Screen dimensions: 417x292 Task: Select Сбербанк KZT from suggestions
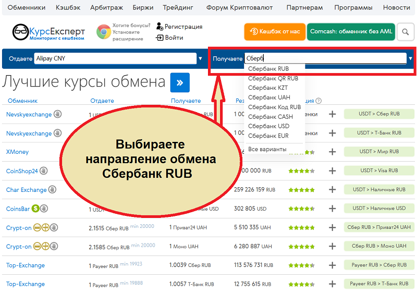click(x=268, y=88)
